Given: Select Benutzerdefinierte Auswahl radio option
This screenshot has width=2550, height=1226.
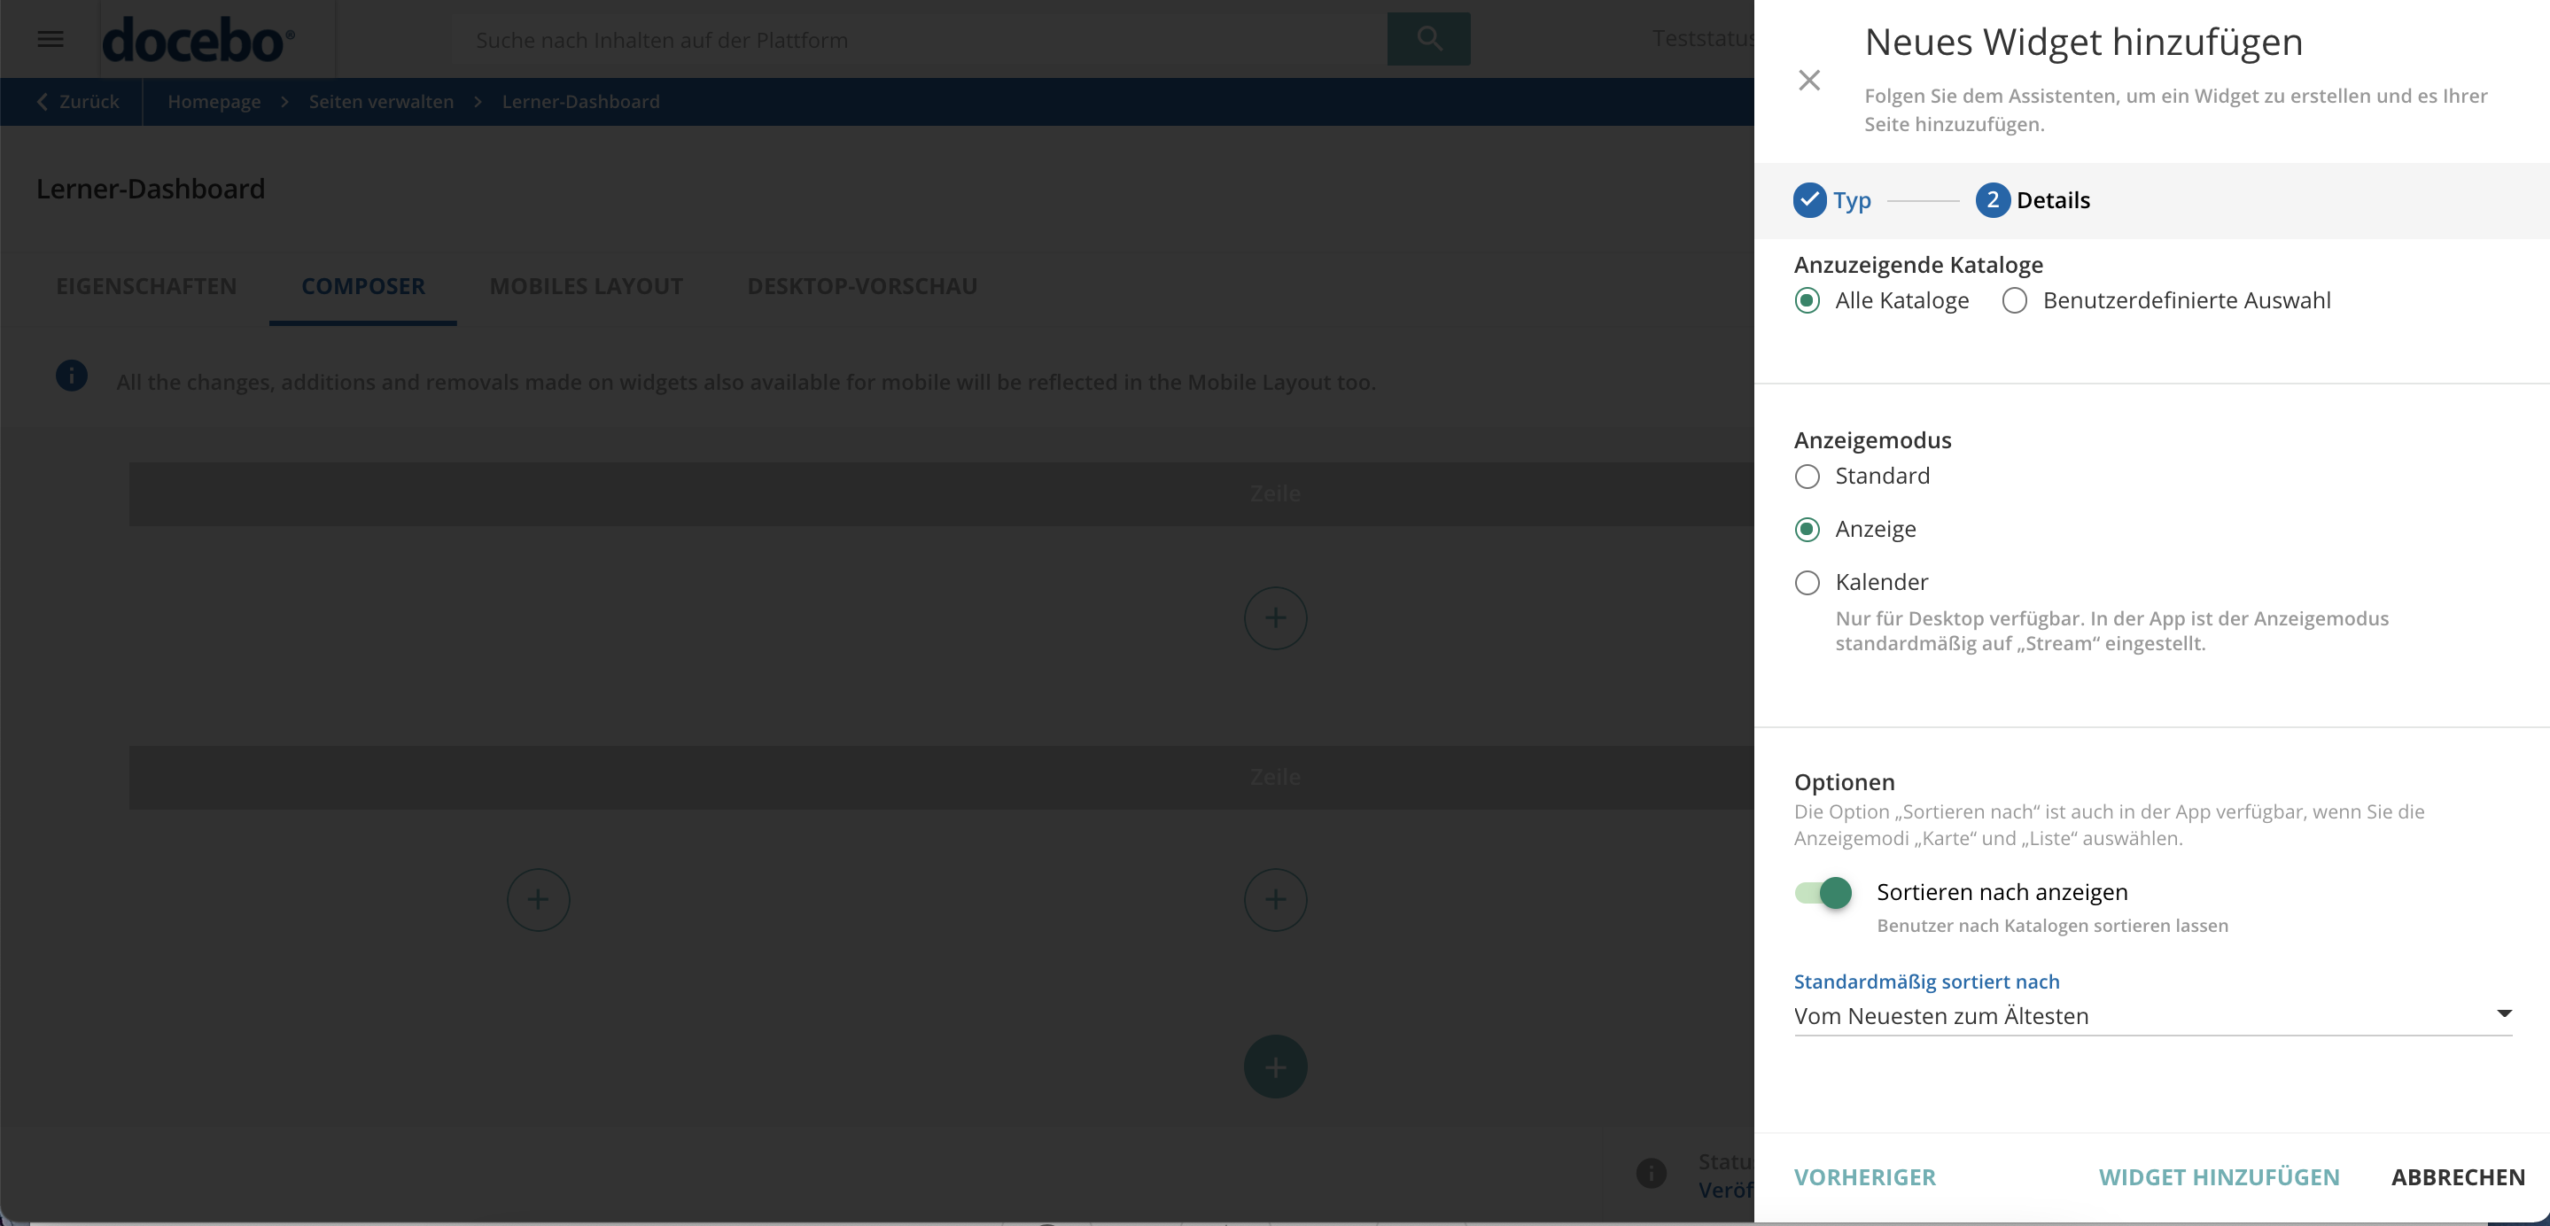Looking at the screenshot, I should tap(2015, 301).
